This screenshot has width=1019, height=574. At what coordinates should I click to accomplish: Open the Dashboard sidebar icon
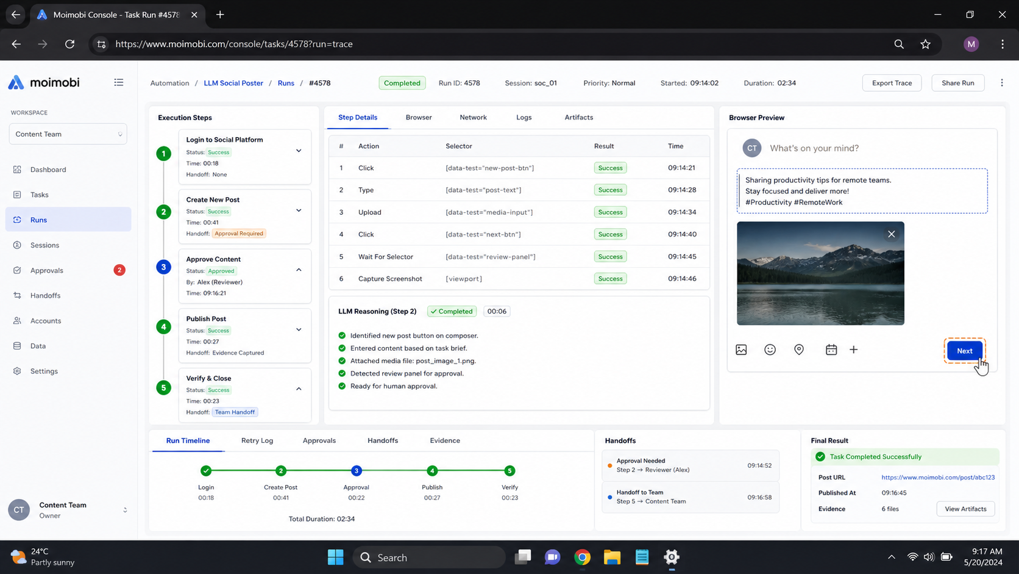point(17,170)
